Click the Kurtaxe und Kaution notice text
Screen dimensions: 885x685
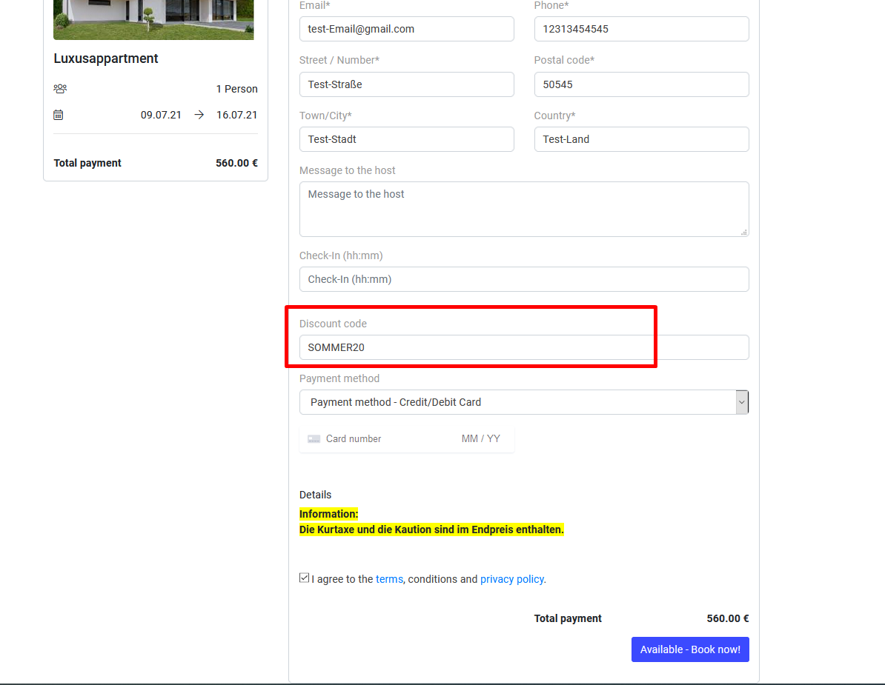point(431,530)
